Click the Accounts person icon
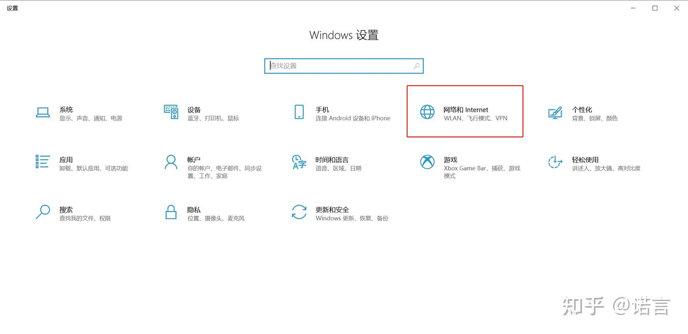Image resolution: width=688 pixels, height=334 pixels. (x=171, y=162)
